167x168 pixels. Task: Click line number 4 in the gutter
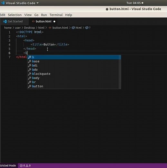9,45
